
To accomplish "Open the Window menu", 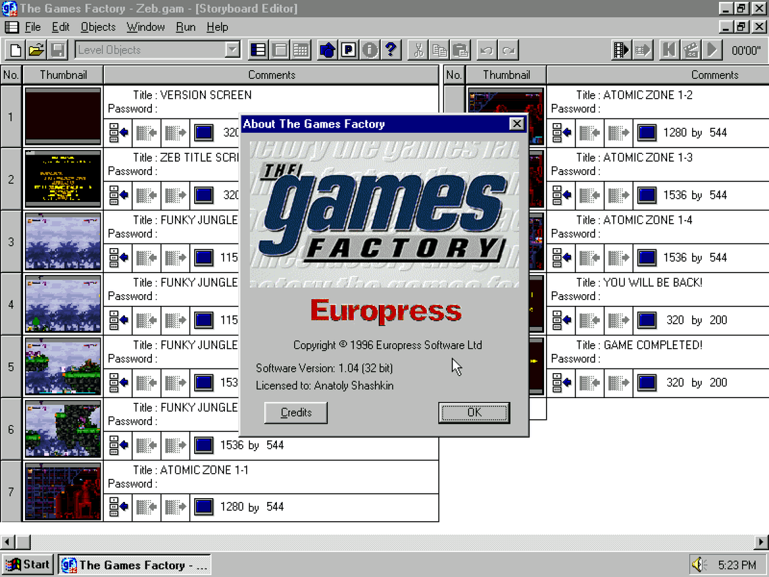I will coord(145,27).
